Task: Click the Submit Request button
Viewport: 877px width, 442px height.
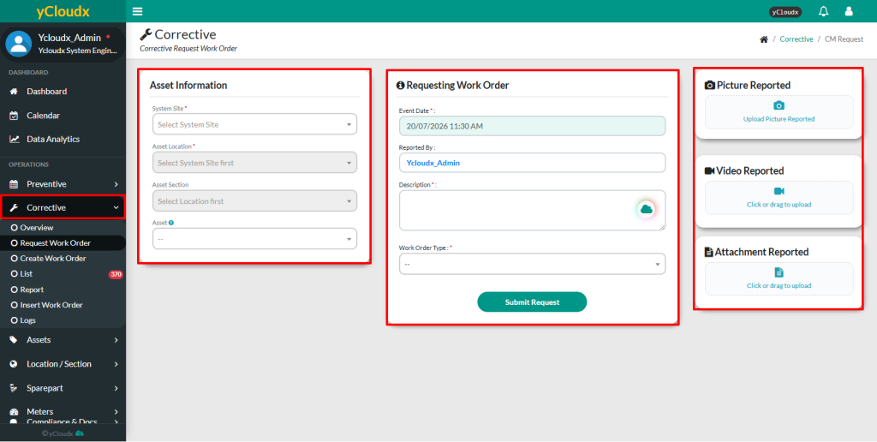Action: [x=532, y=302]
